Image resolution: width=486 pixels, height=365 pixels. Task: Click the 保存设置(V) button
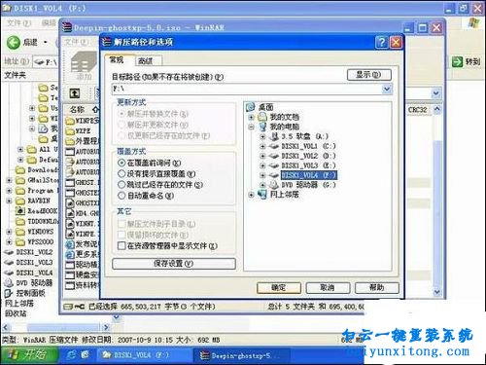174,264
